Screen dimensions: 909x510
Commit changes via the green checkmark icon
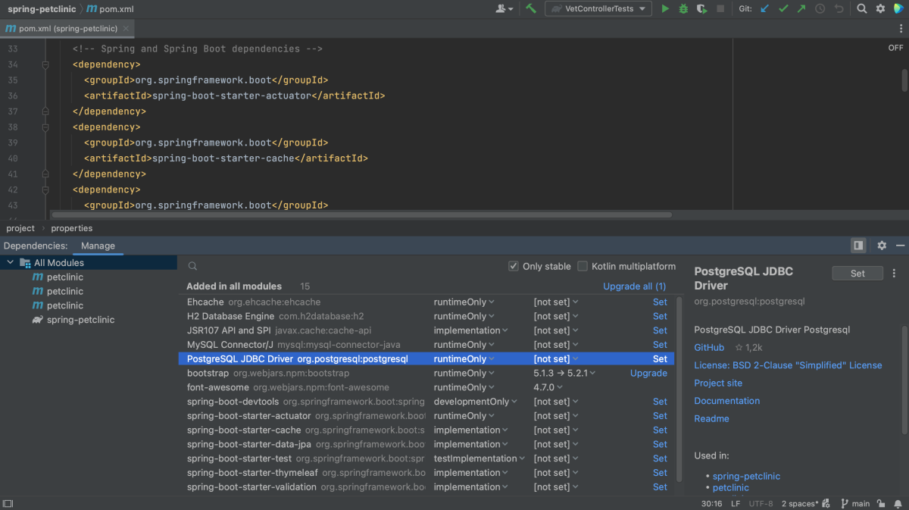tap(783, 8)
